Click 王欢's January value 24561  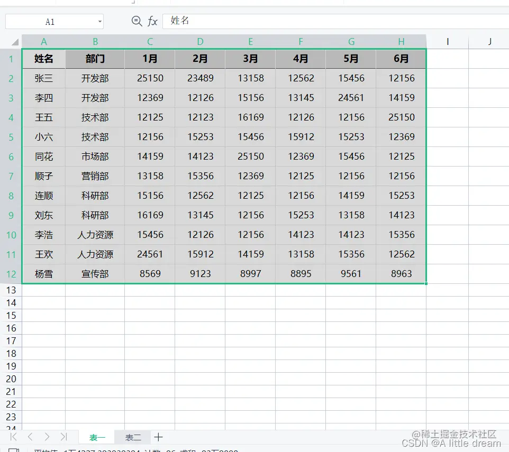(x=150, y=254)
